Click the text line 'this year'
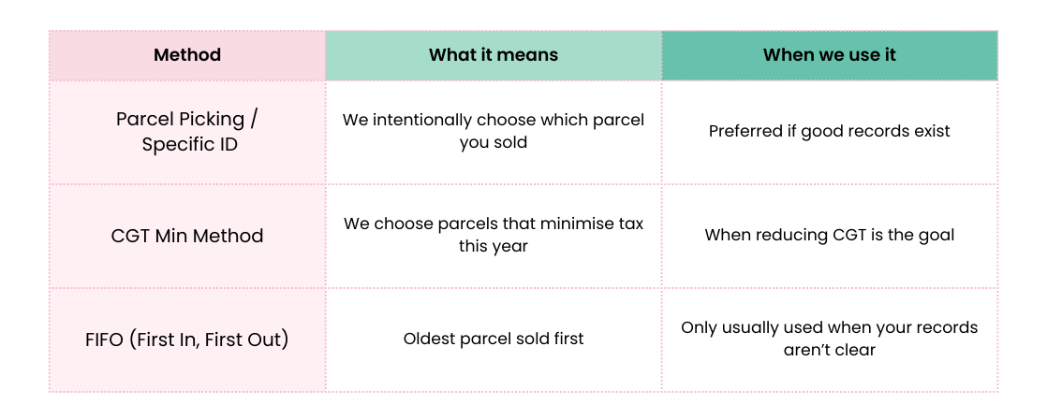This screenshot has width=1047, height=419. [494, 247]
